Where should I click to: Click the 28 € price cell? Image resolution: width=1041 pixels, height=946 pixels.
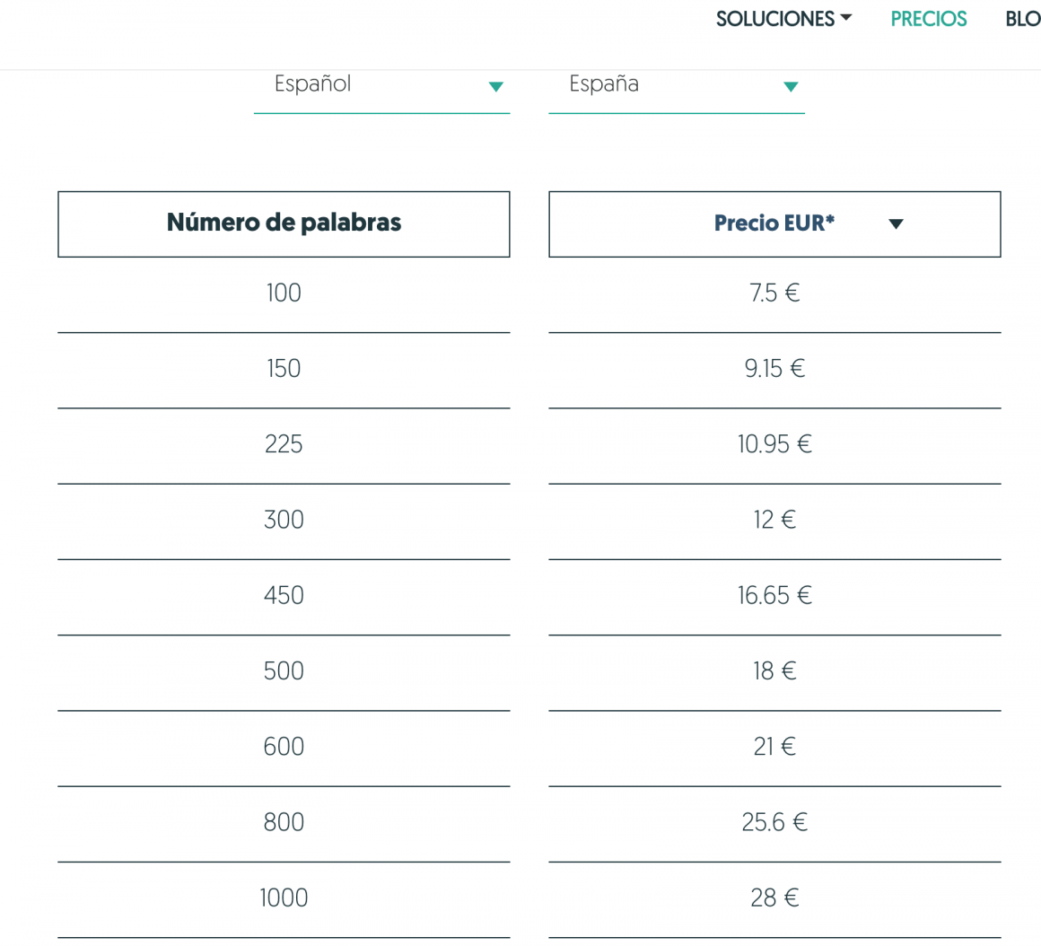click(774, 897)
